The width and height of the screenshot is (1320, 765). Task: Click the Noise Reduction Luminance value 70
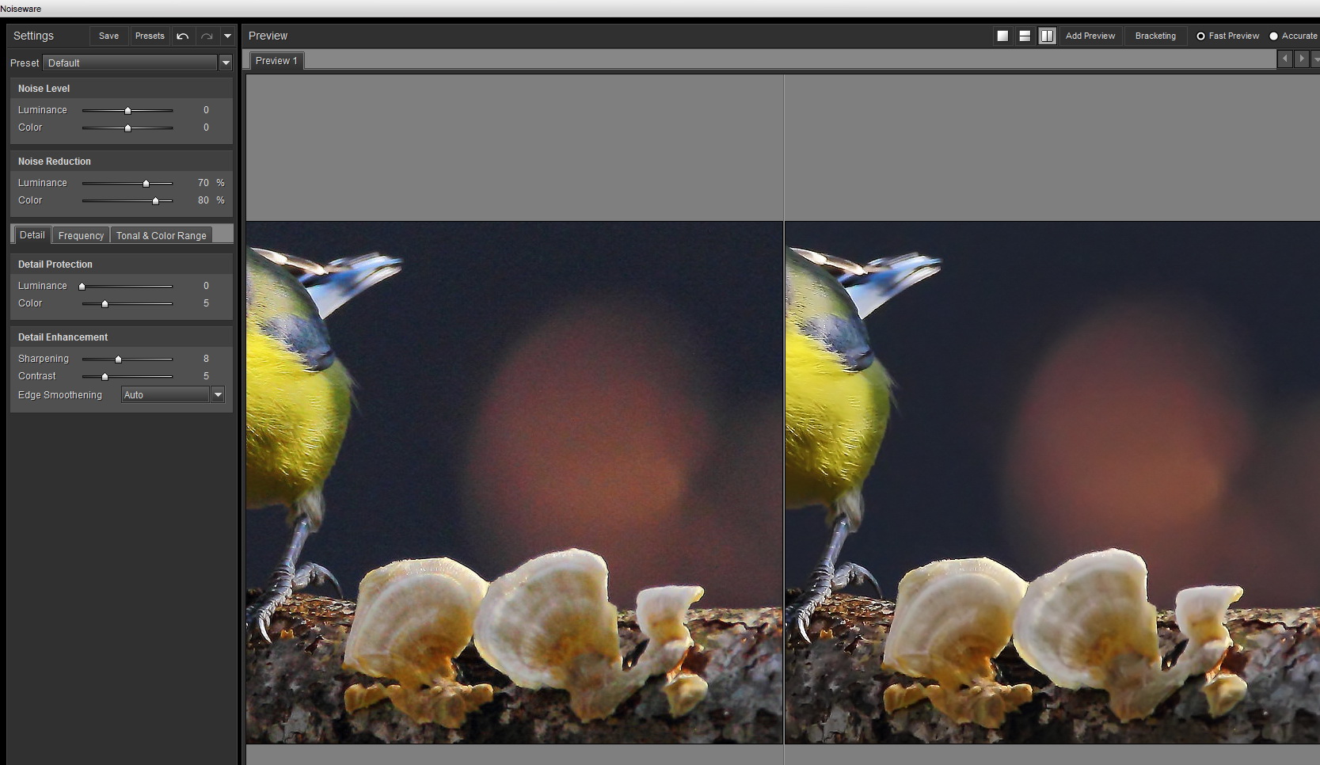pyautogui.click(x=204, y=183)
